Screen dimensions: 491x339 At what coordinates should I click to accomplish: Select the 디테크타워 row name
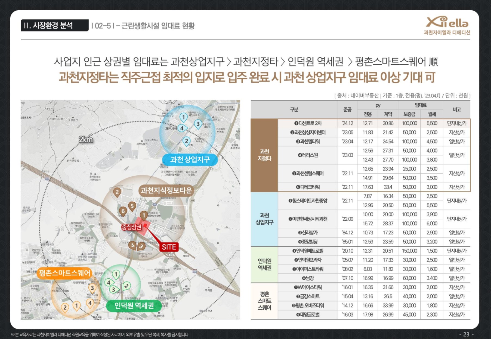pyautogui.click(x=308, y=187)
